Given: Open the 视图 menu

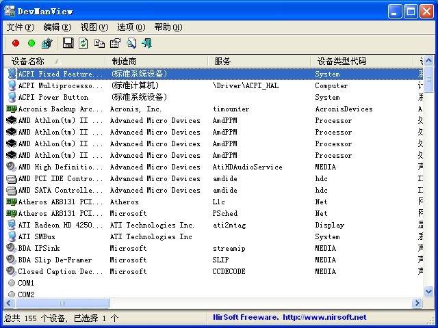Looking at the screenshot, I should (94, 27).
